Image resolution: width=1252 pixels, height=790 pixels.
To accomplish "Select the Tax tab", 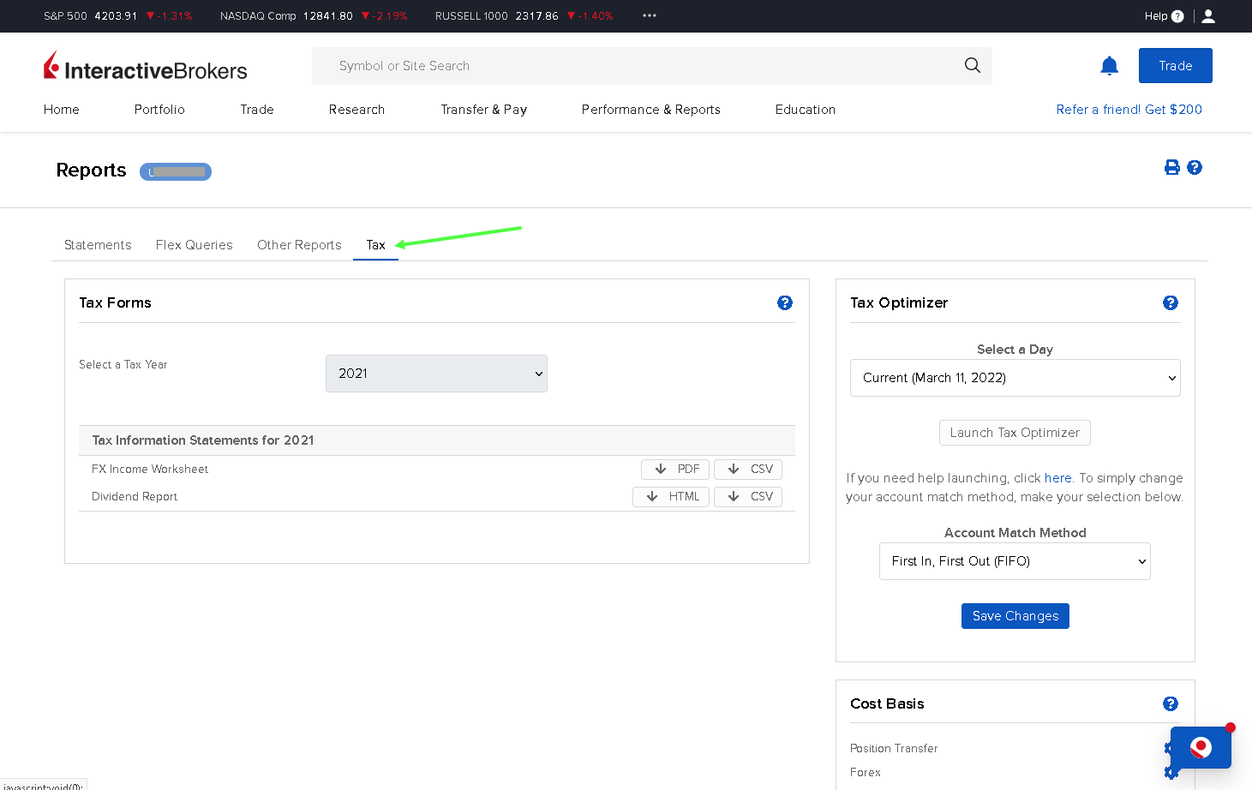I will pyautogui.click(x=375, y=245).
